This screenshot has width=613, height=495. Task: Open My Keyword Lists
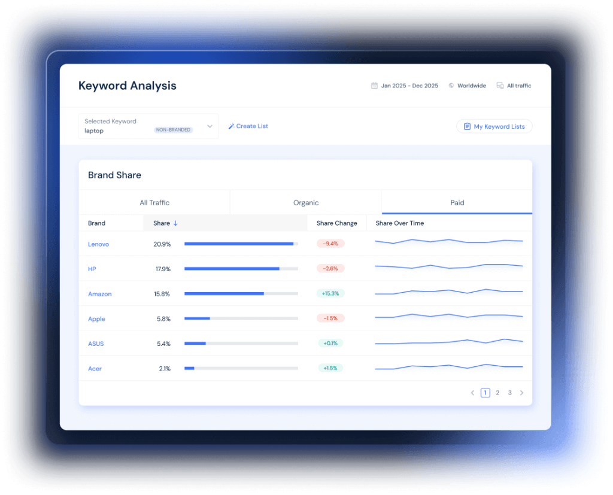point(494,126)
